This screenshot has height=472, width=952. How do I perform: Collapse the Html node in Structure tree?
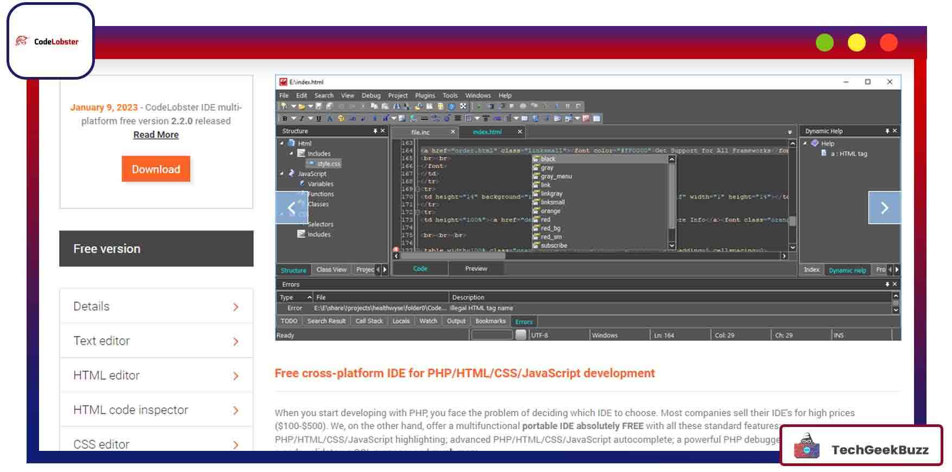(x=282, y=144)
